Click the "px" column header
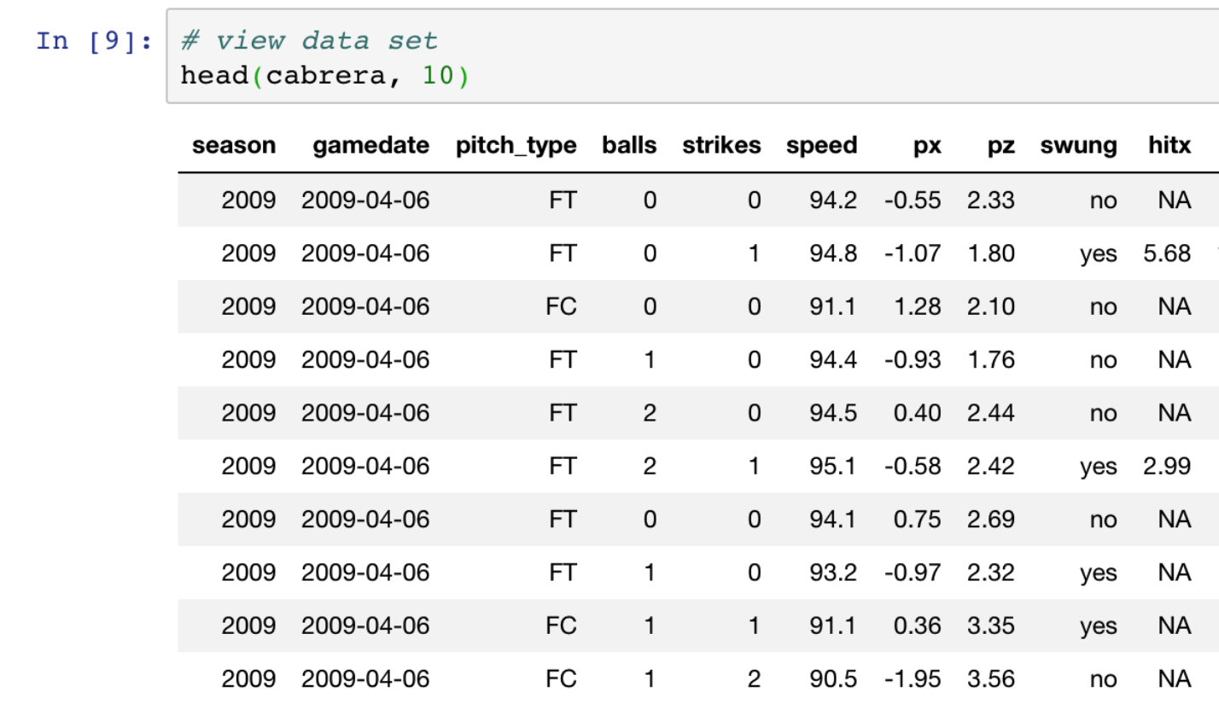 [x=926, y=146]
